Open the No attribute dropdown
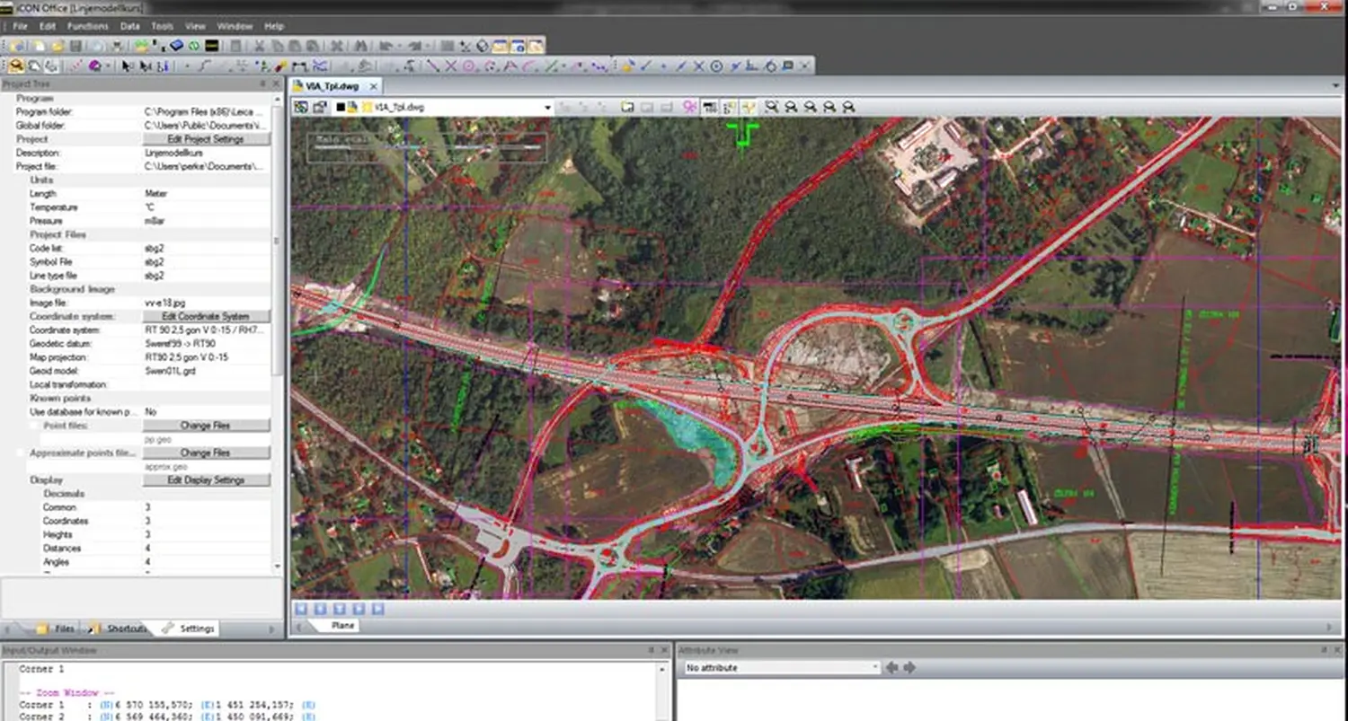 click(x=875, y=668)
